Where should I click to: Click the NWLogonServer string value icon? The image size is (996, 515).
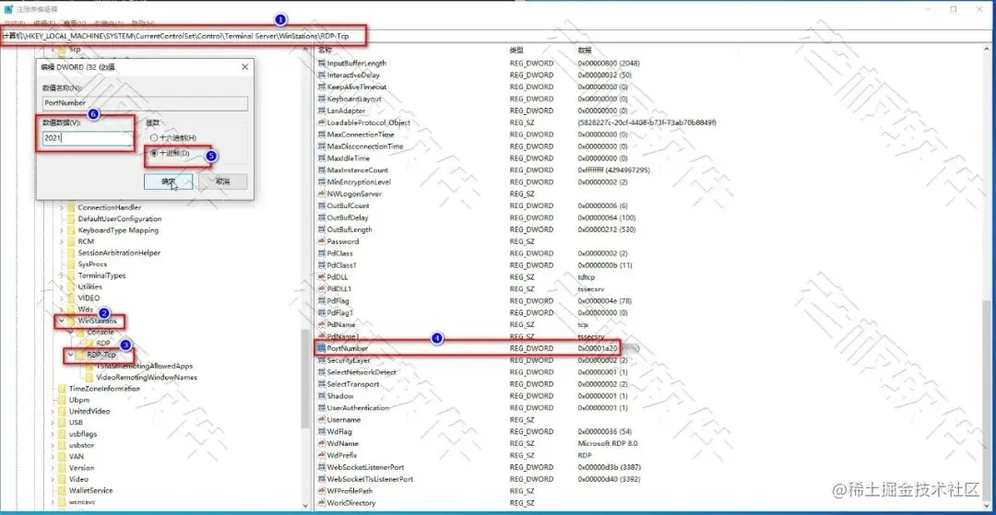click(x=322, y=193)
